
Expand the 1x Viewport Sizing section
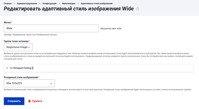click(x=99, y=68)
